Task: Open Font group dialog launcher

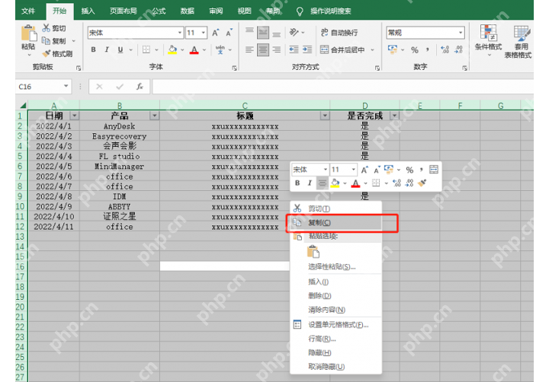Action: tap(234, 68)
